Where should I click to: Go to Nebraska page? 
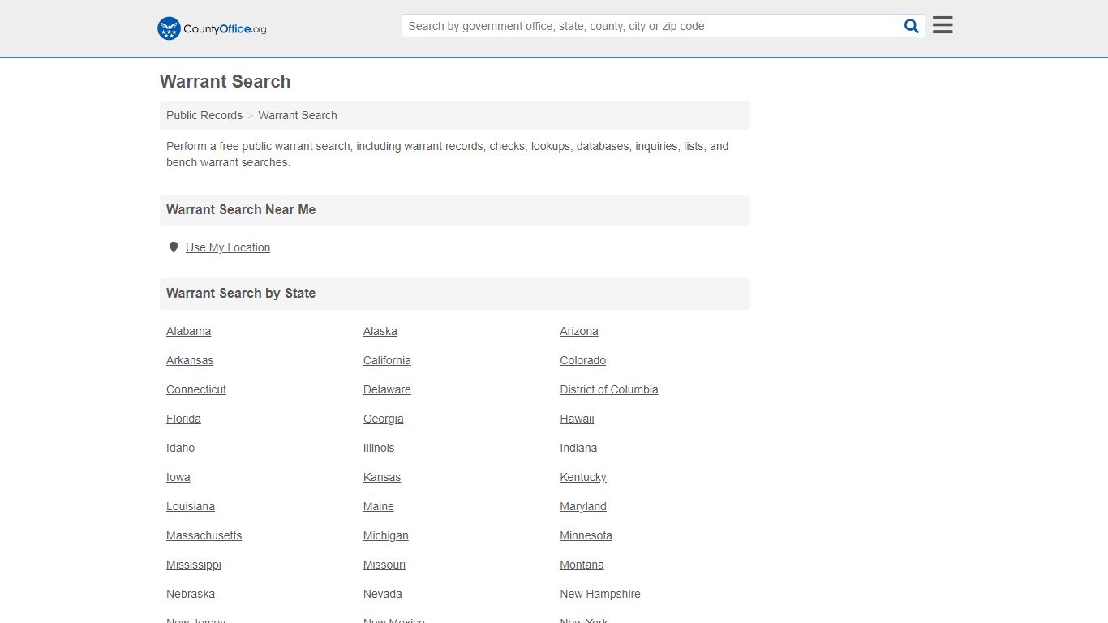click(x=191, y=594)
